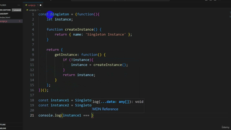
Task: Click line number 21 in the gutter
Action: pos(32,116)
